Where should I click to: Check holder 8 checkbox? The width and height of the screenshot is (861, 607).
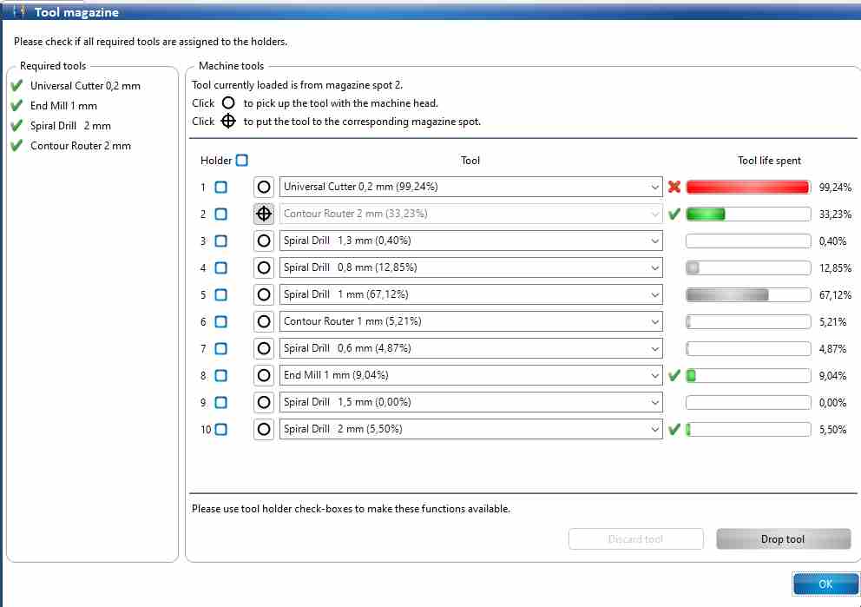click(220, 375)
